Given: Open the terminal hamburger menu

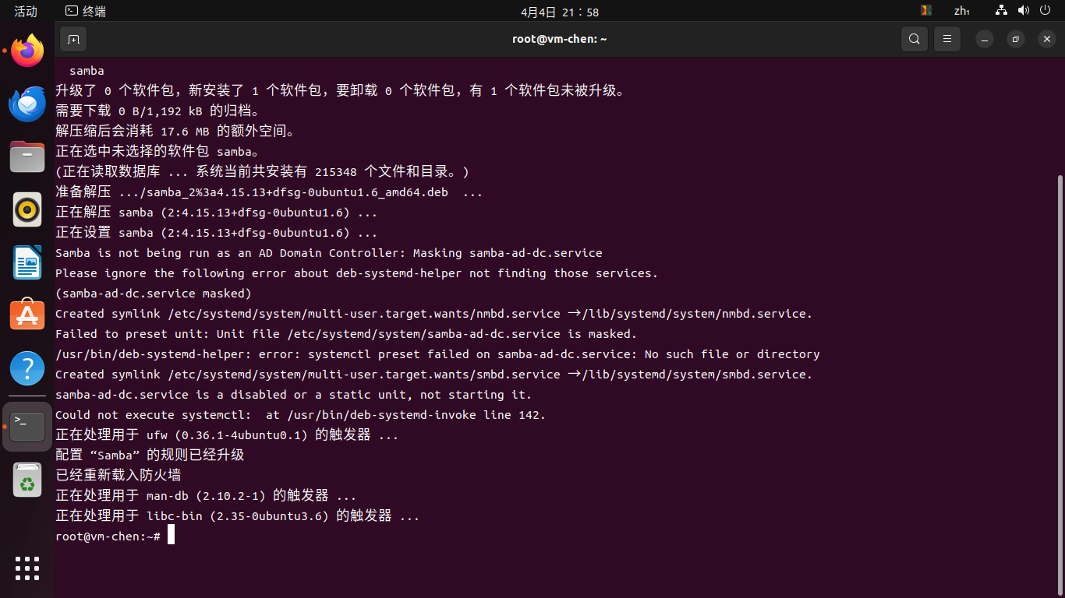Looking at the screenshot, I should click(947, 39).
